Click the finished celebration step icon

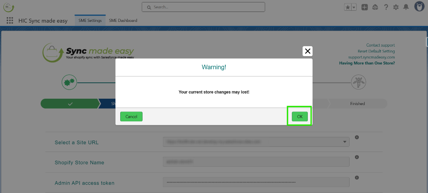358,82
